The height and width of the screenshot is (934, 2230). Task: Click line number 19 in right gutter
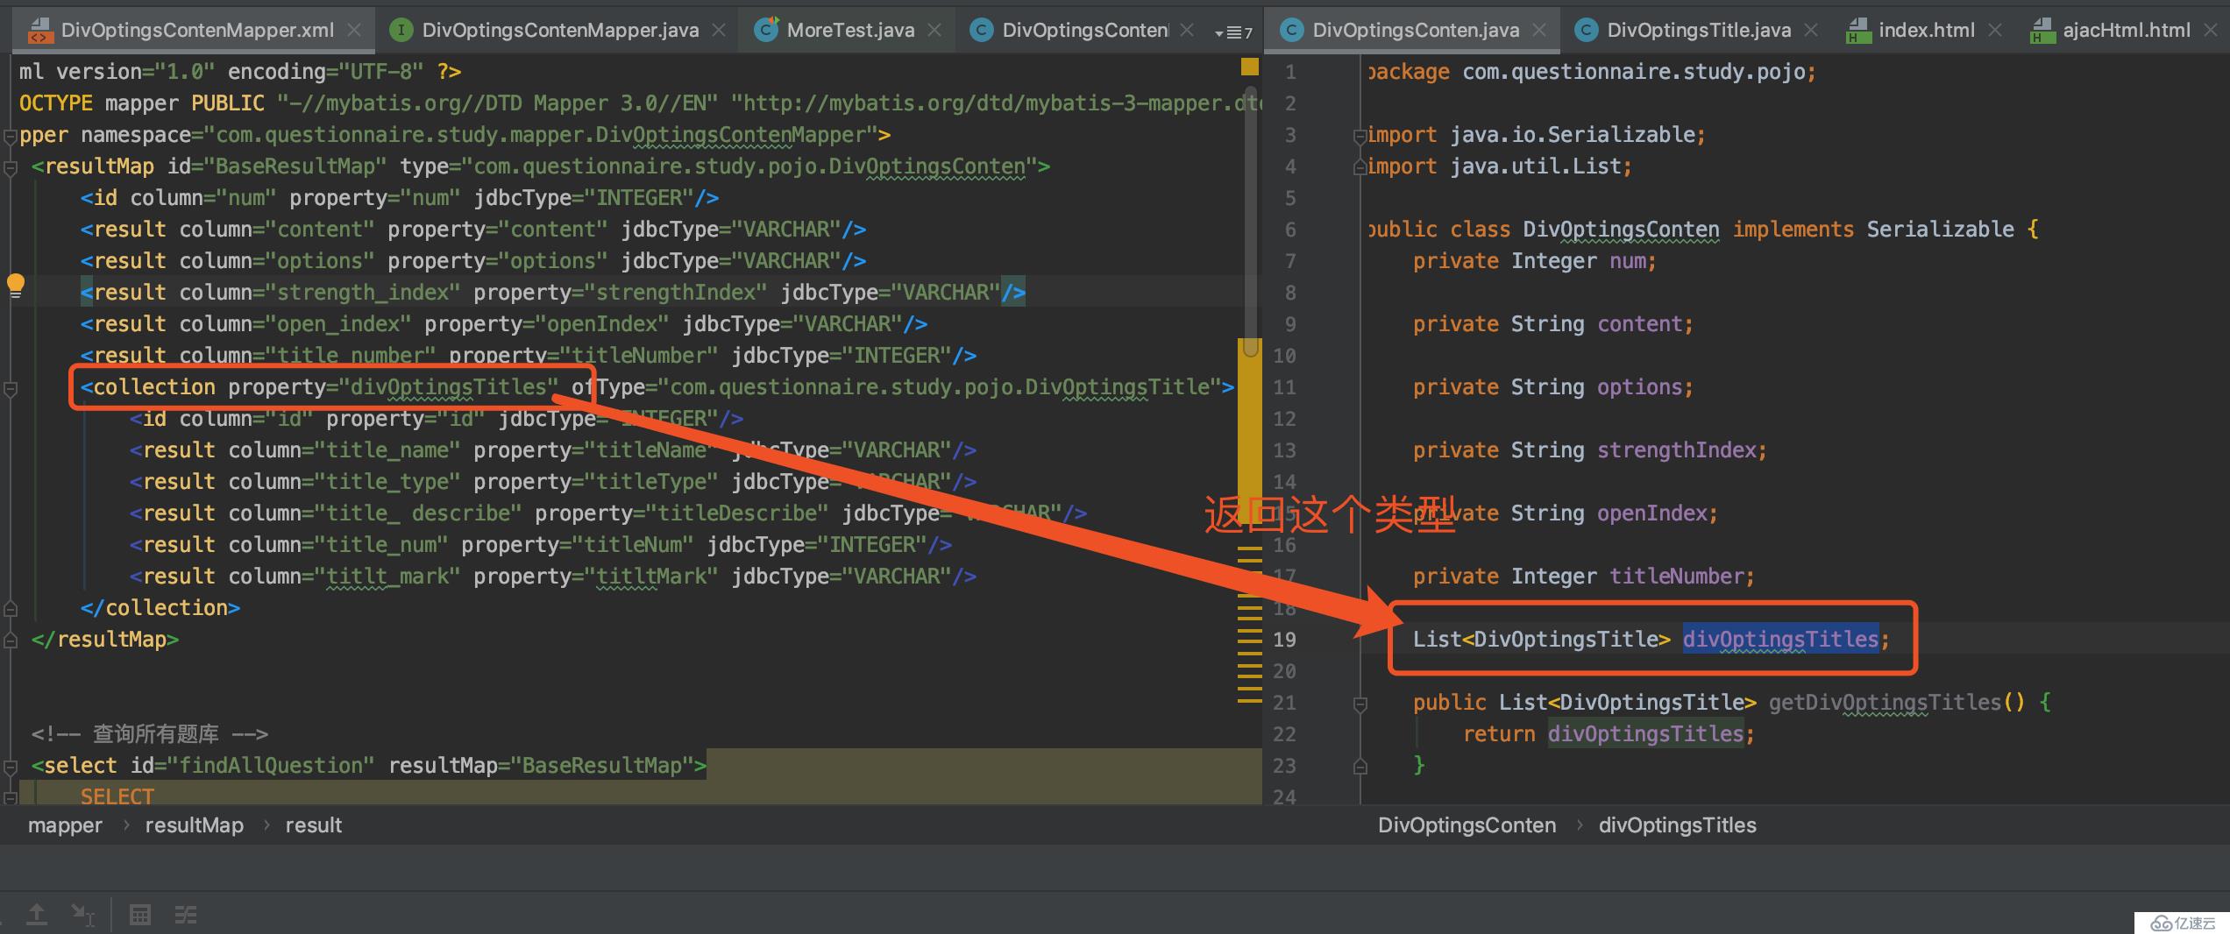pyautogui.click(x=1284, y=640)
